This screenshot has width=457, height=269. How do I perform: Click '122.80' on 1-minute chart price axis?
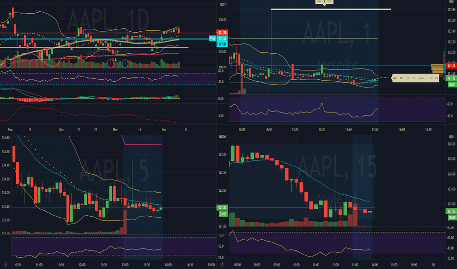(451, 10)
